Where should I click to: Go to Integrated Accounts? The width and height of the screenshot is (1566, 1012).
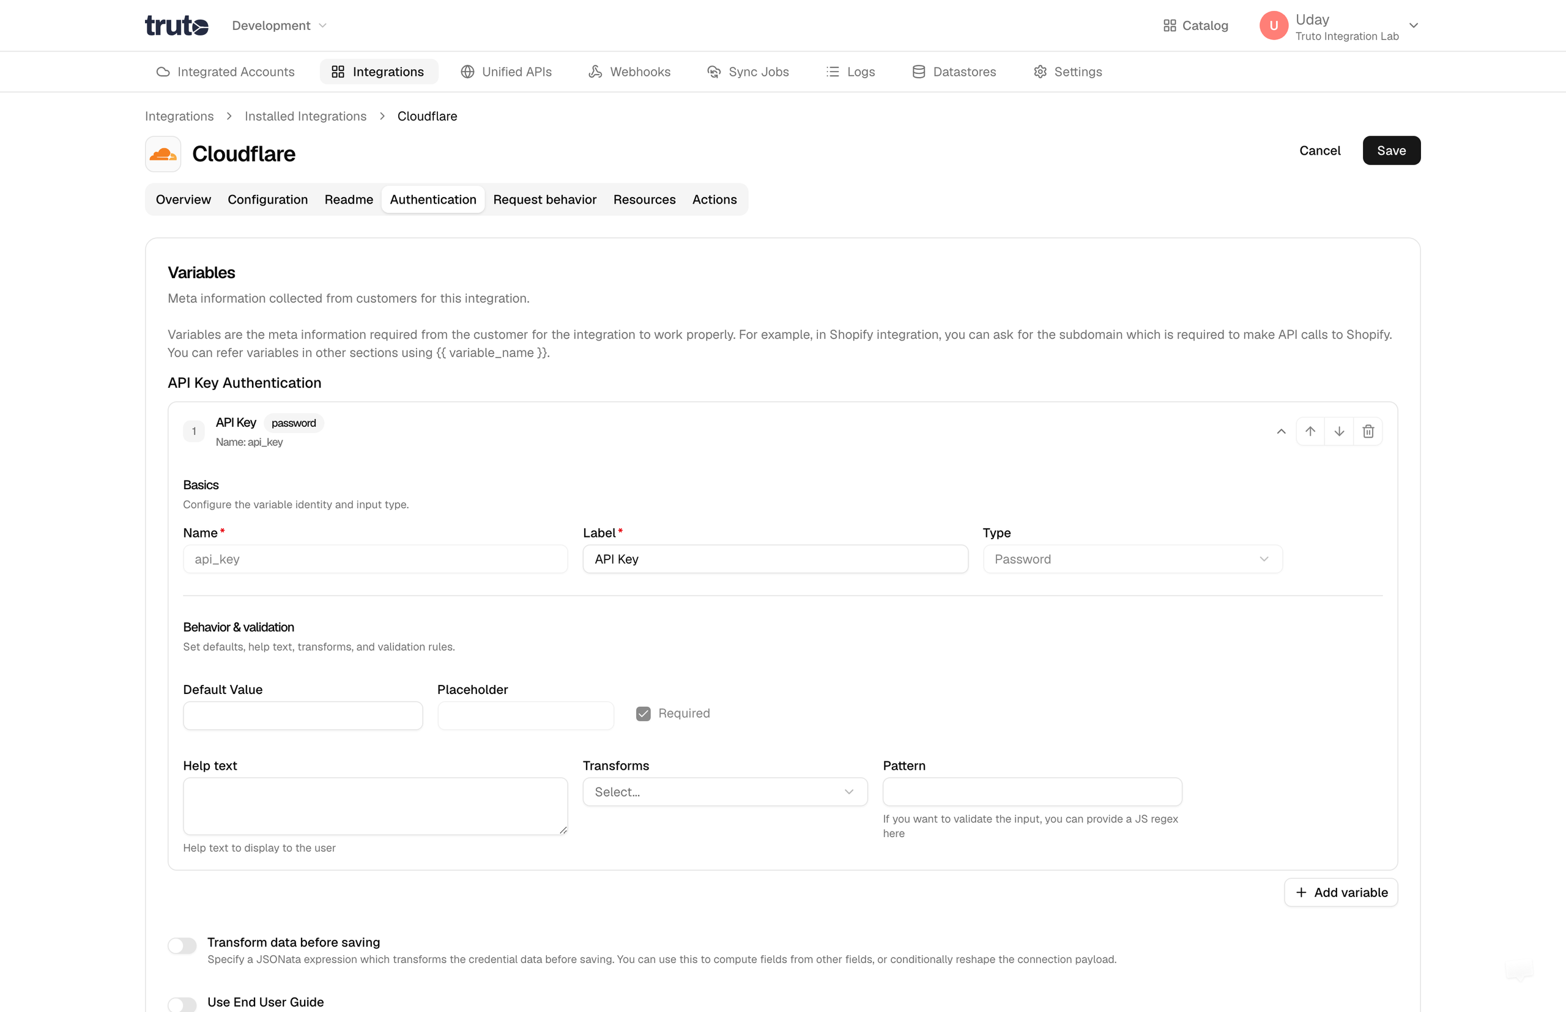[226, 72]
